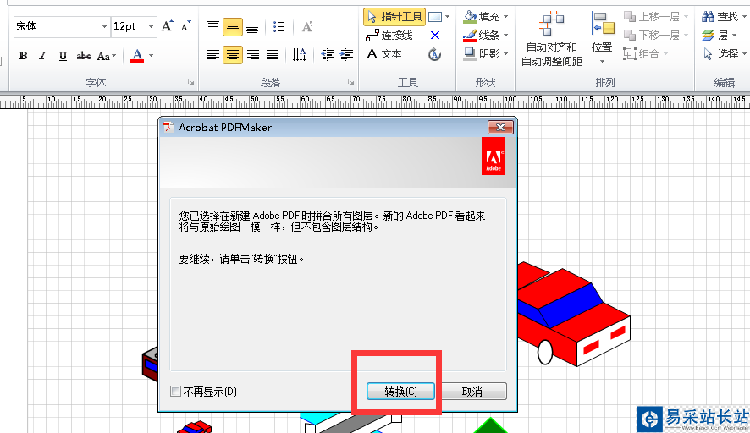Open the 12pt font size dropdown

click(x=151, y=27)
